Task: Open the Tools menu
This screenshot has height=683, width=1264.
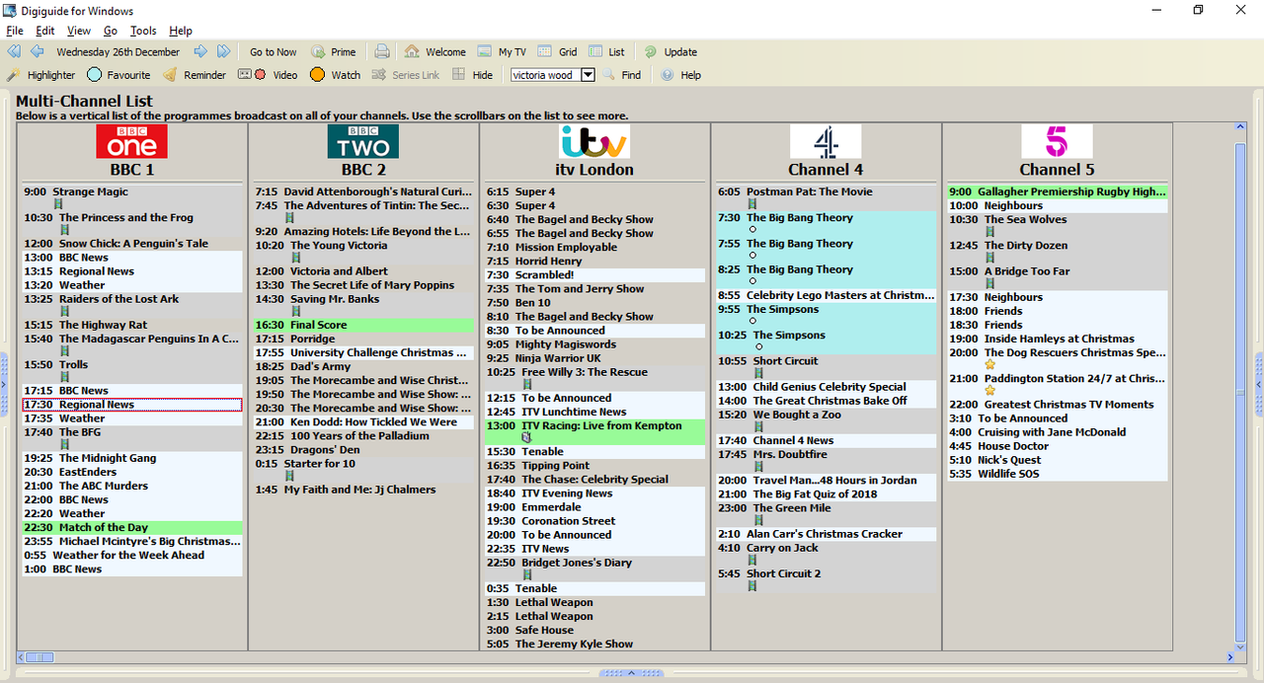Action: [x=143, y=31]
